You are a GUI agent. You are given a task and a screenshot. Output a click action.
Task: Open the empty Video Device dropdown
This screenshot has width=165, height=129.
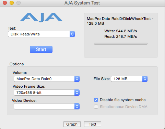tap(47, 106)
